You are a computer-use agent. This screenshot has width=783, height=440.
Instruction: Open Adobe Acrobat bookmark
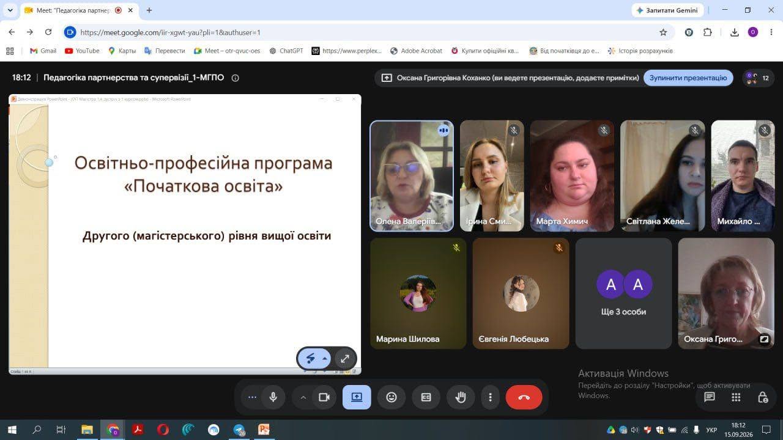pyautogui.click(x=416, y=51)
